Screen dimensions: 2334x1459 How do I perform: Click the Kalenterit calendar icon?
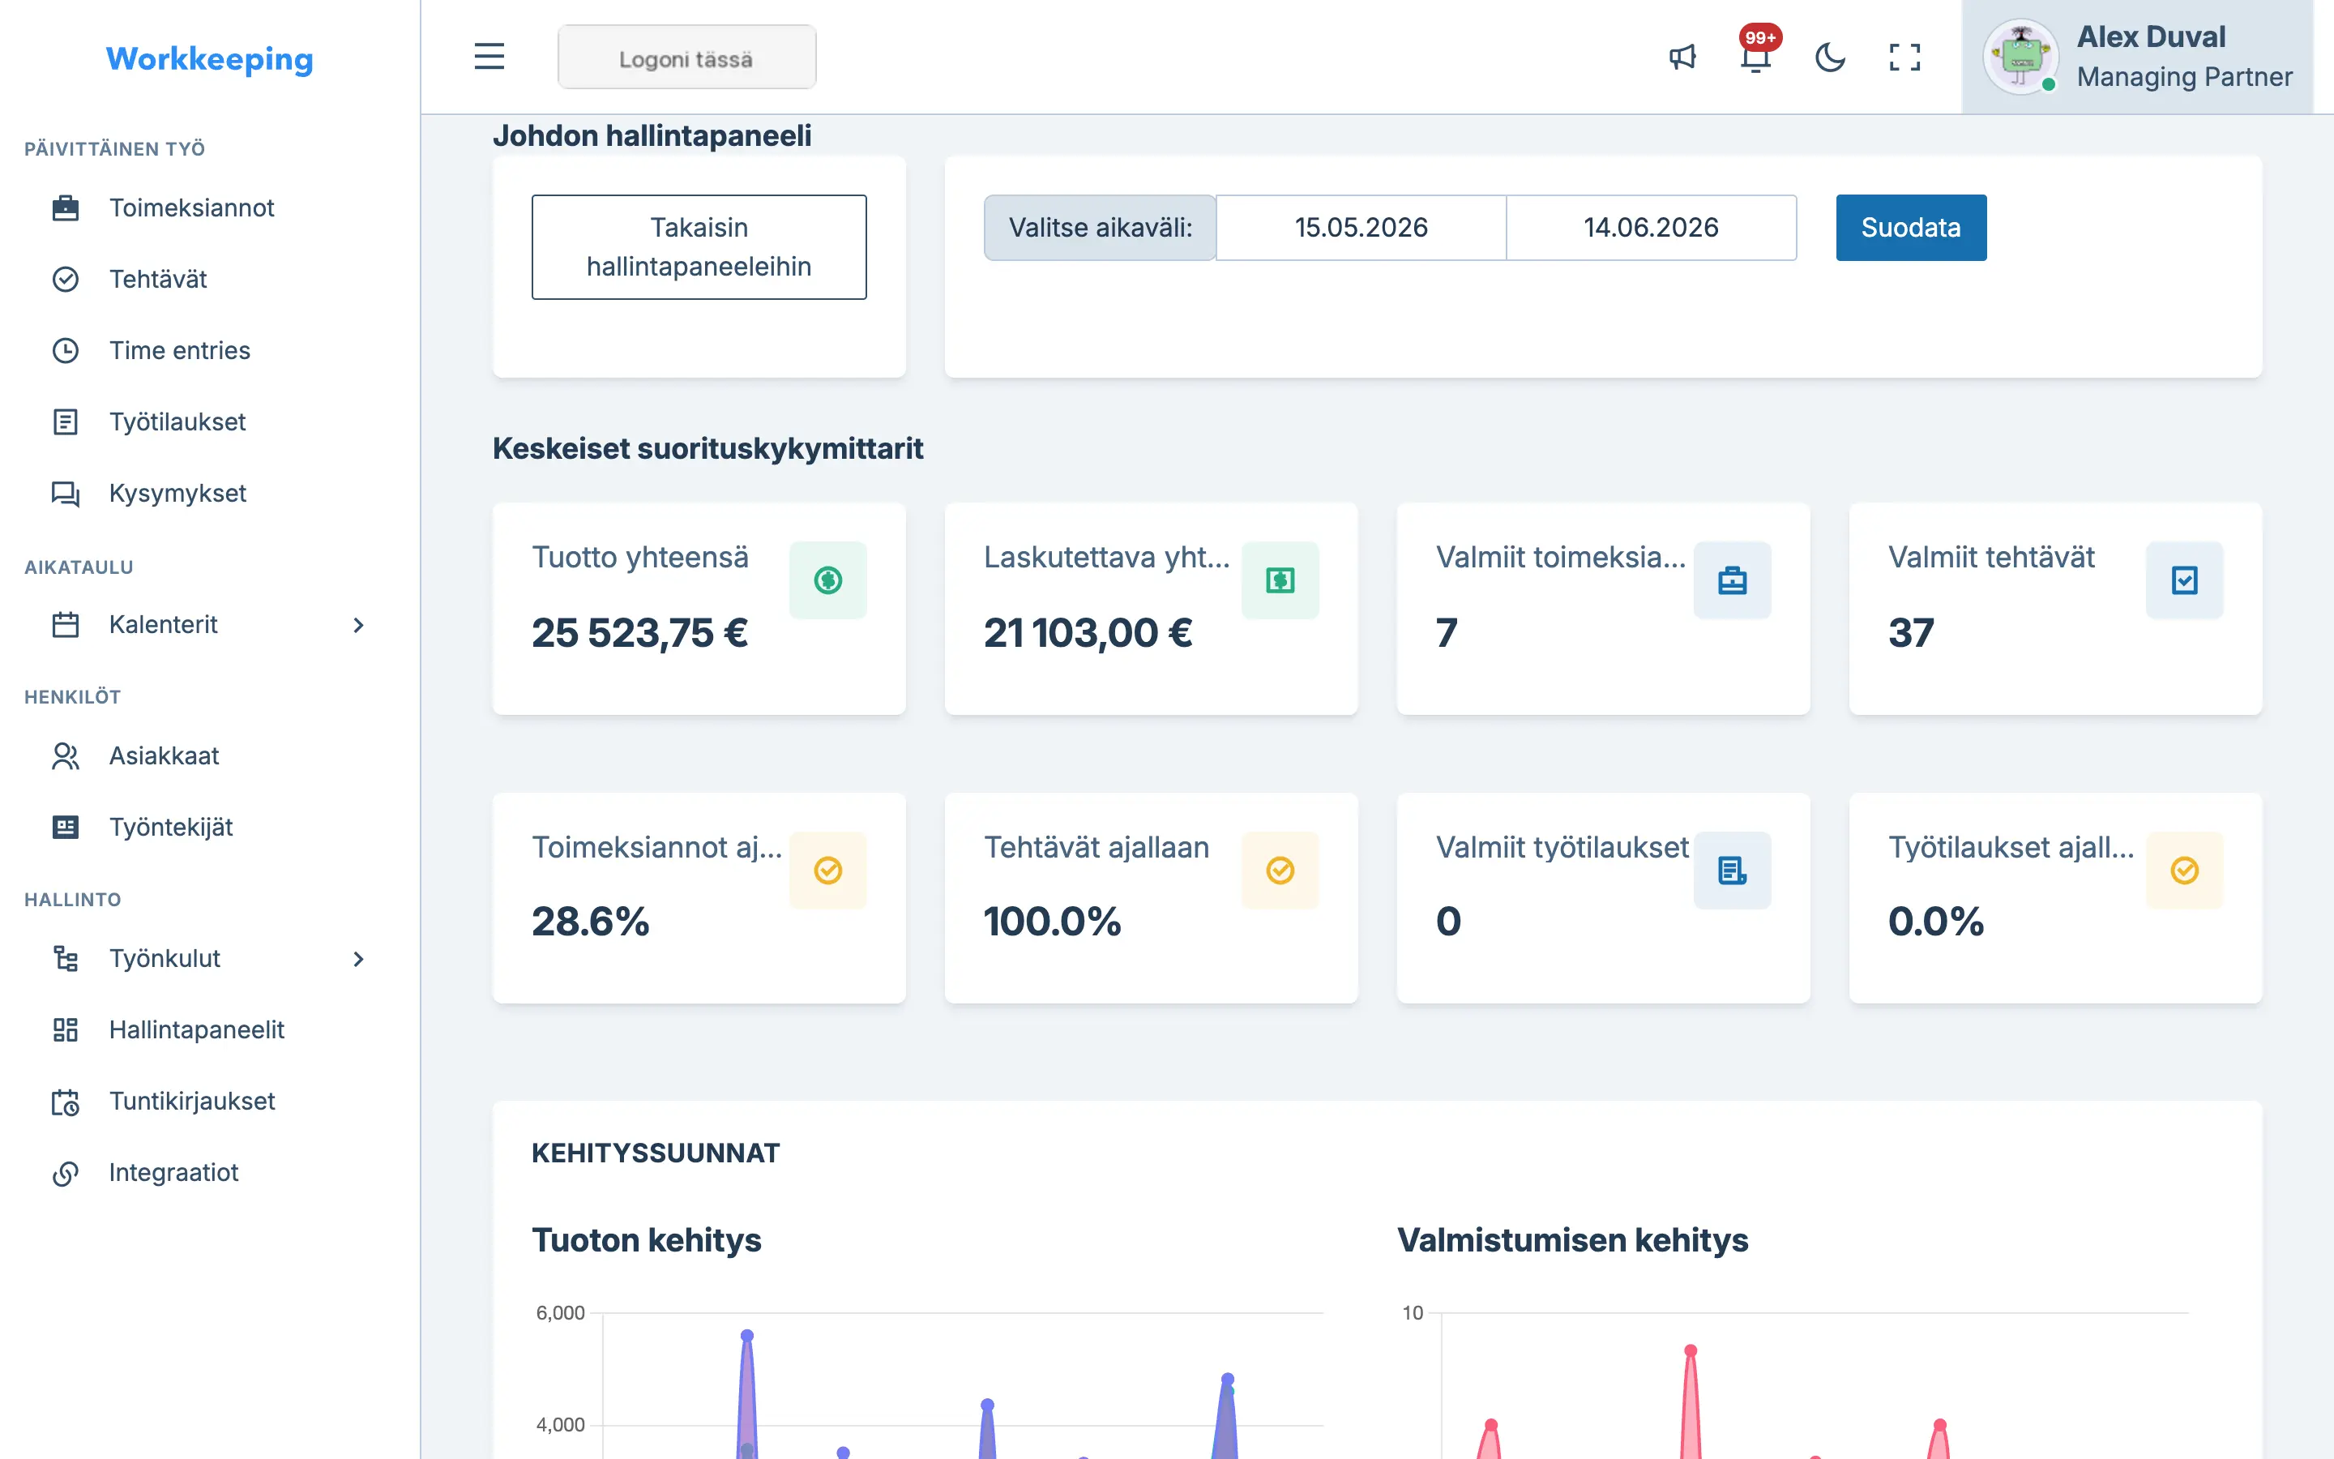click(x=66, y=624)
